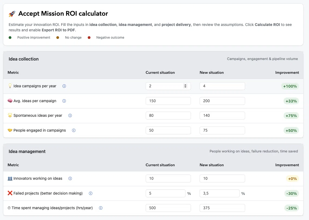Click current Failed projects percent field 5
309x220 pixels.
click(165, 194)
